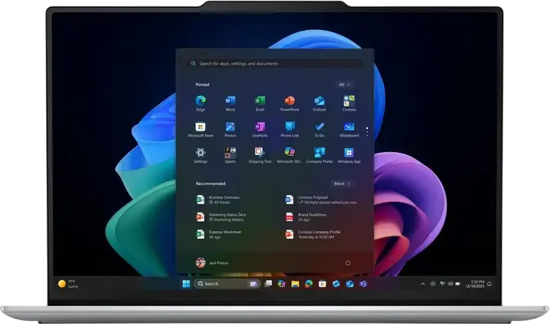Show hidden system tray icons

pyautogui.click(x=422, y=284)
